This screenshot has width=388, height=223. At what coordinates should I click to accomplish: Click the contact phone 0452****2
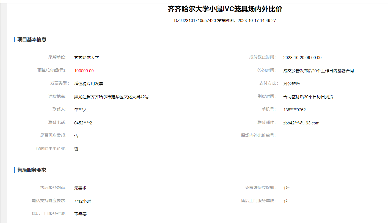click(83, 123)
